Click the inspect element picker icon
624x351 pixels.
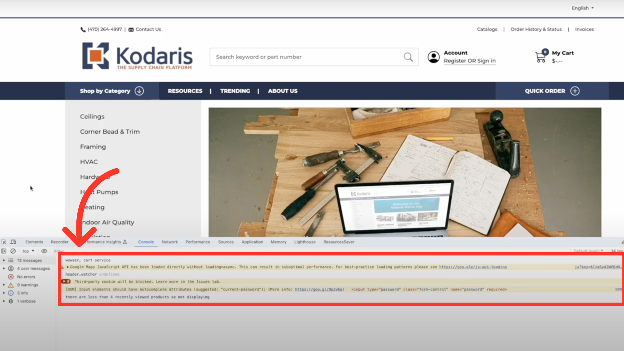tap(4, 242)
